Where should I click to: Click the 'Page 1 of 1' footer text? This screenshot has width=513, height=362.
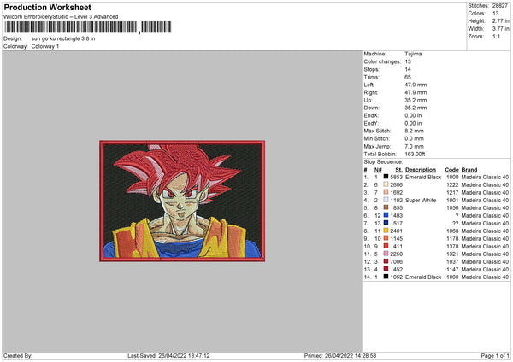pos(495,355)
